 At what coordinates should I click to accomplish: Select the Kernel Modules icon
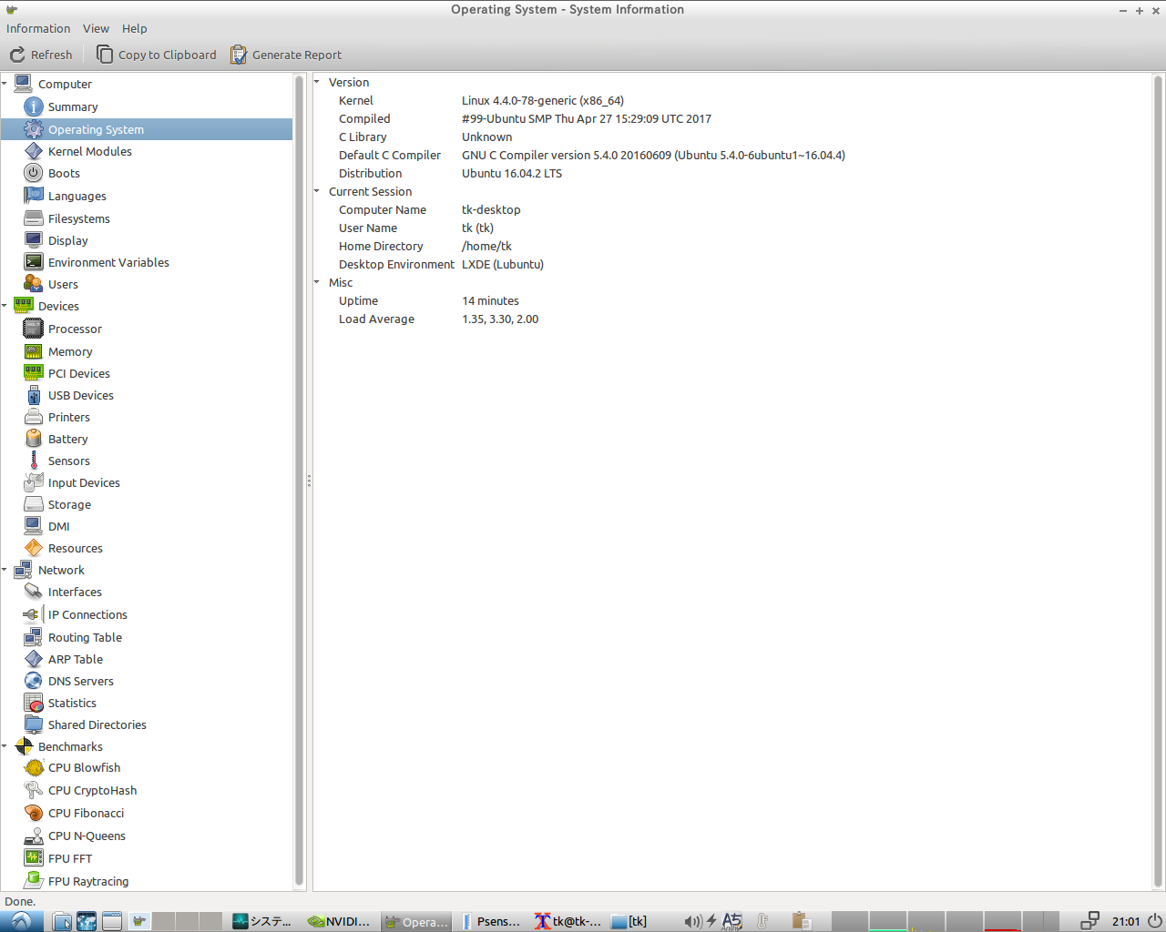(x=34, y=151)
